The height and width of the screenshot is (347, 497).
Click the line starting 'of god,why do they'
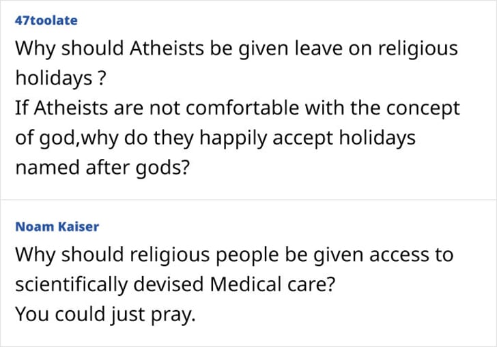pos(216,138)
